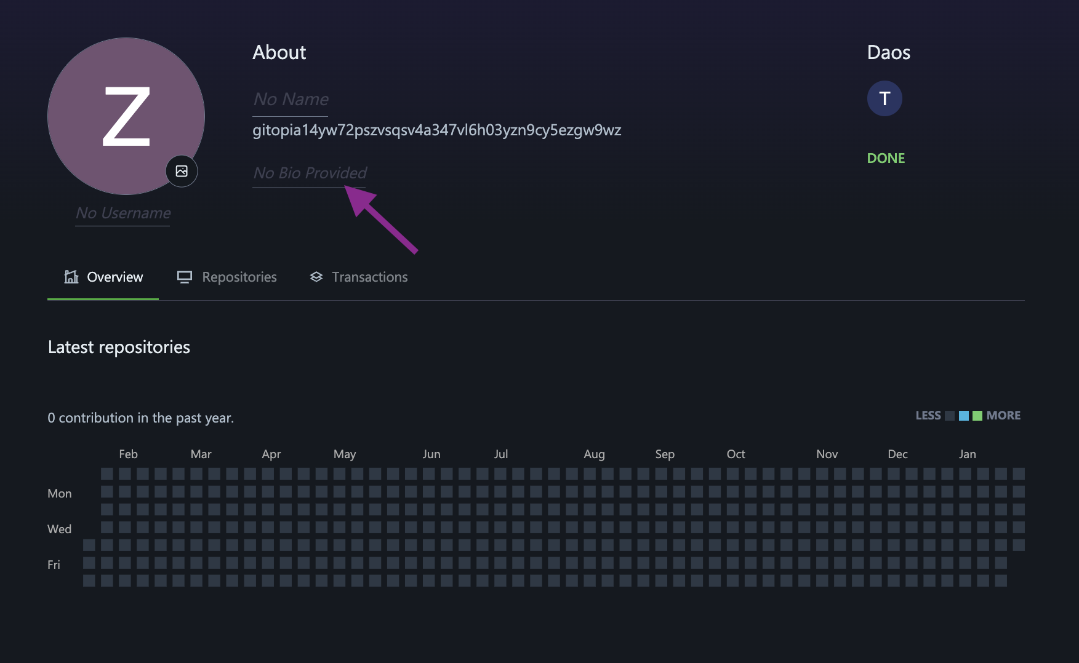Image resolution: width=1079 pixels, height=663 pixels.
Task: Click the green legend swatch
Action: coord(977,416)
